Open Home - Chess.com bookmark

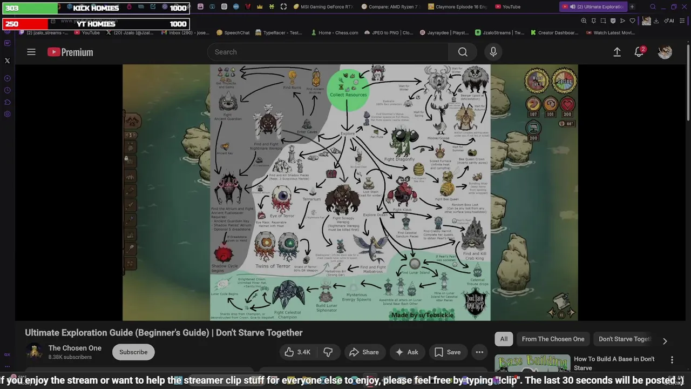334,32
